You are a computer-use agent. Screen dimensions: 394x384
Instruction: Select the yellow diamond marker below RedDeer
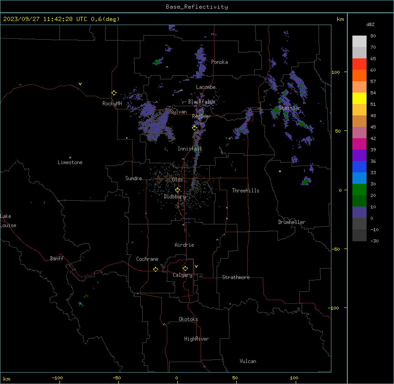194,128
